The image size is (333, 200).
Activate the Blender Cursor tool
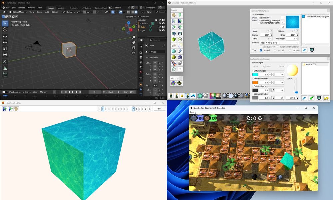(5, 30)
